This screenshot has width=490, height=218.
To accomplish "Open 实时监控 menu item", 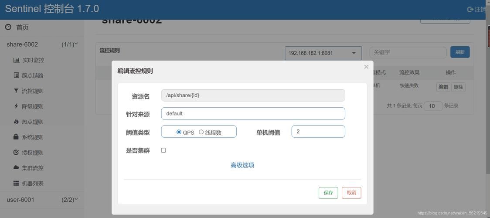I will pos(33,60).
